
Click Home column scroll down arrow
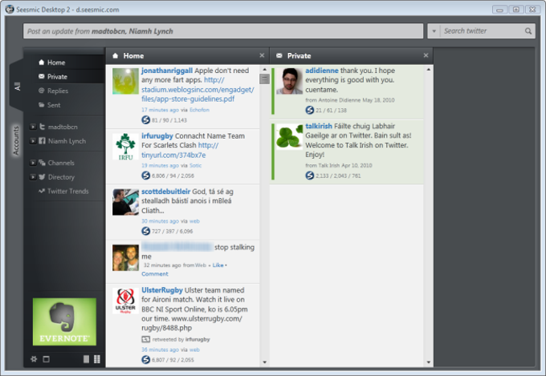click(264, 362)
